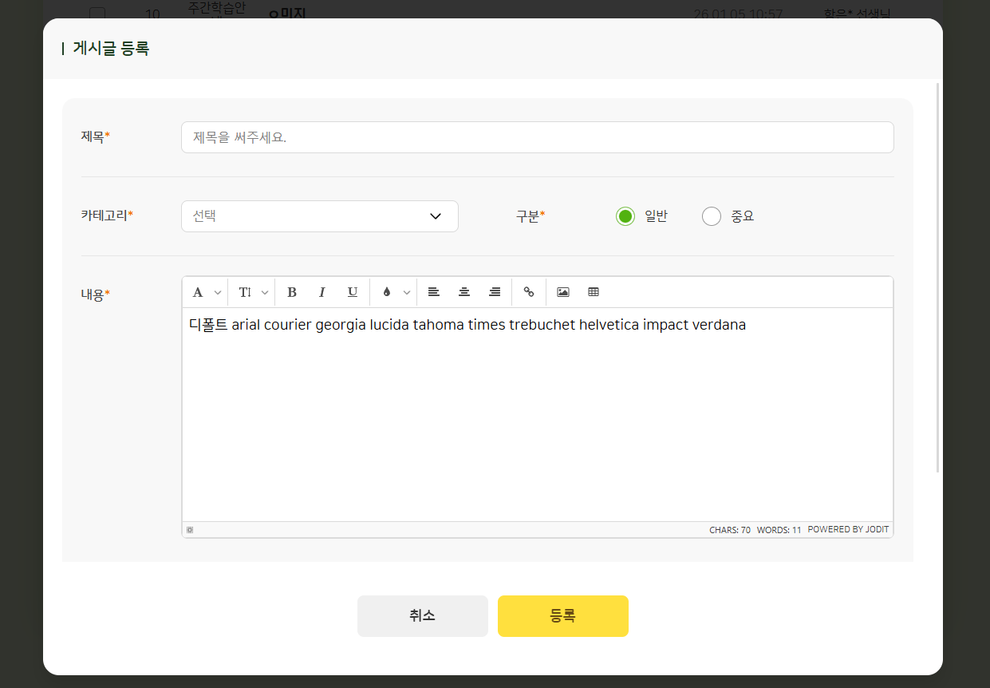Click the 제목 input field
Screen dimensions: 990x688
tap(537, 137)
